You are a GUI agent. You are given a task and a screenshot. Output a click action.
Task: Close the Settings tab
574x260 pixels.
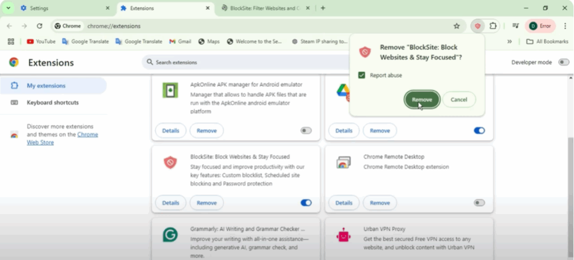point(107,8)
